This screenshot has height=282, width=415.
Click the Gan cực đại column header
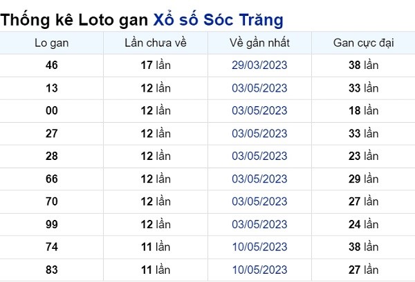363,43
